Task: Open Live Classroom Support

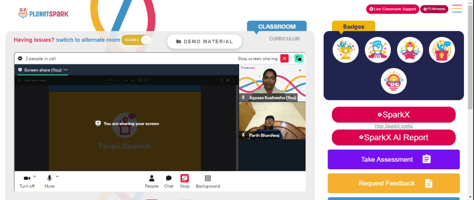Action: point(392,9)
